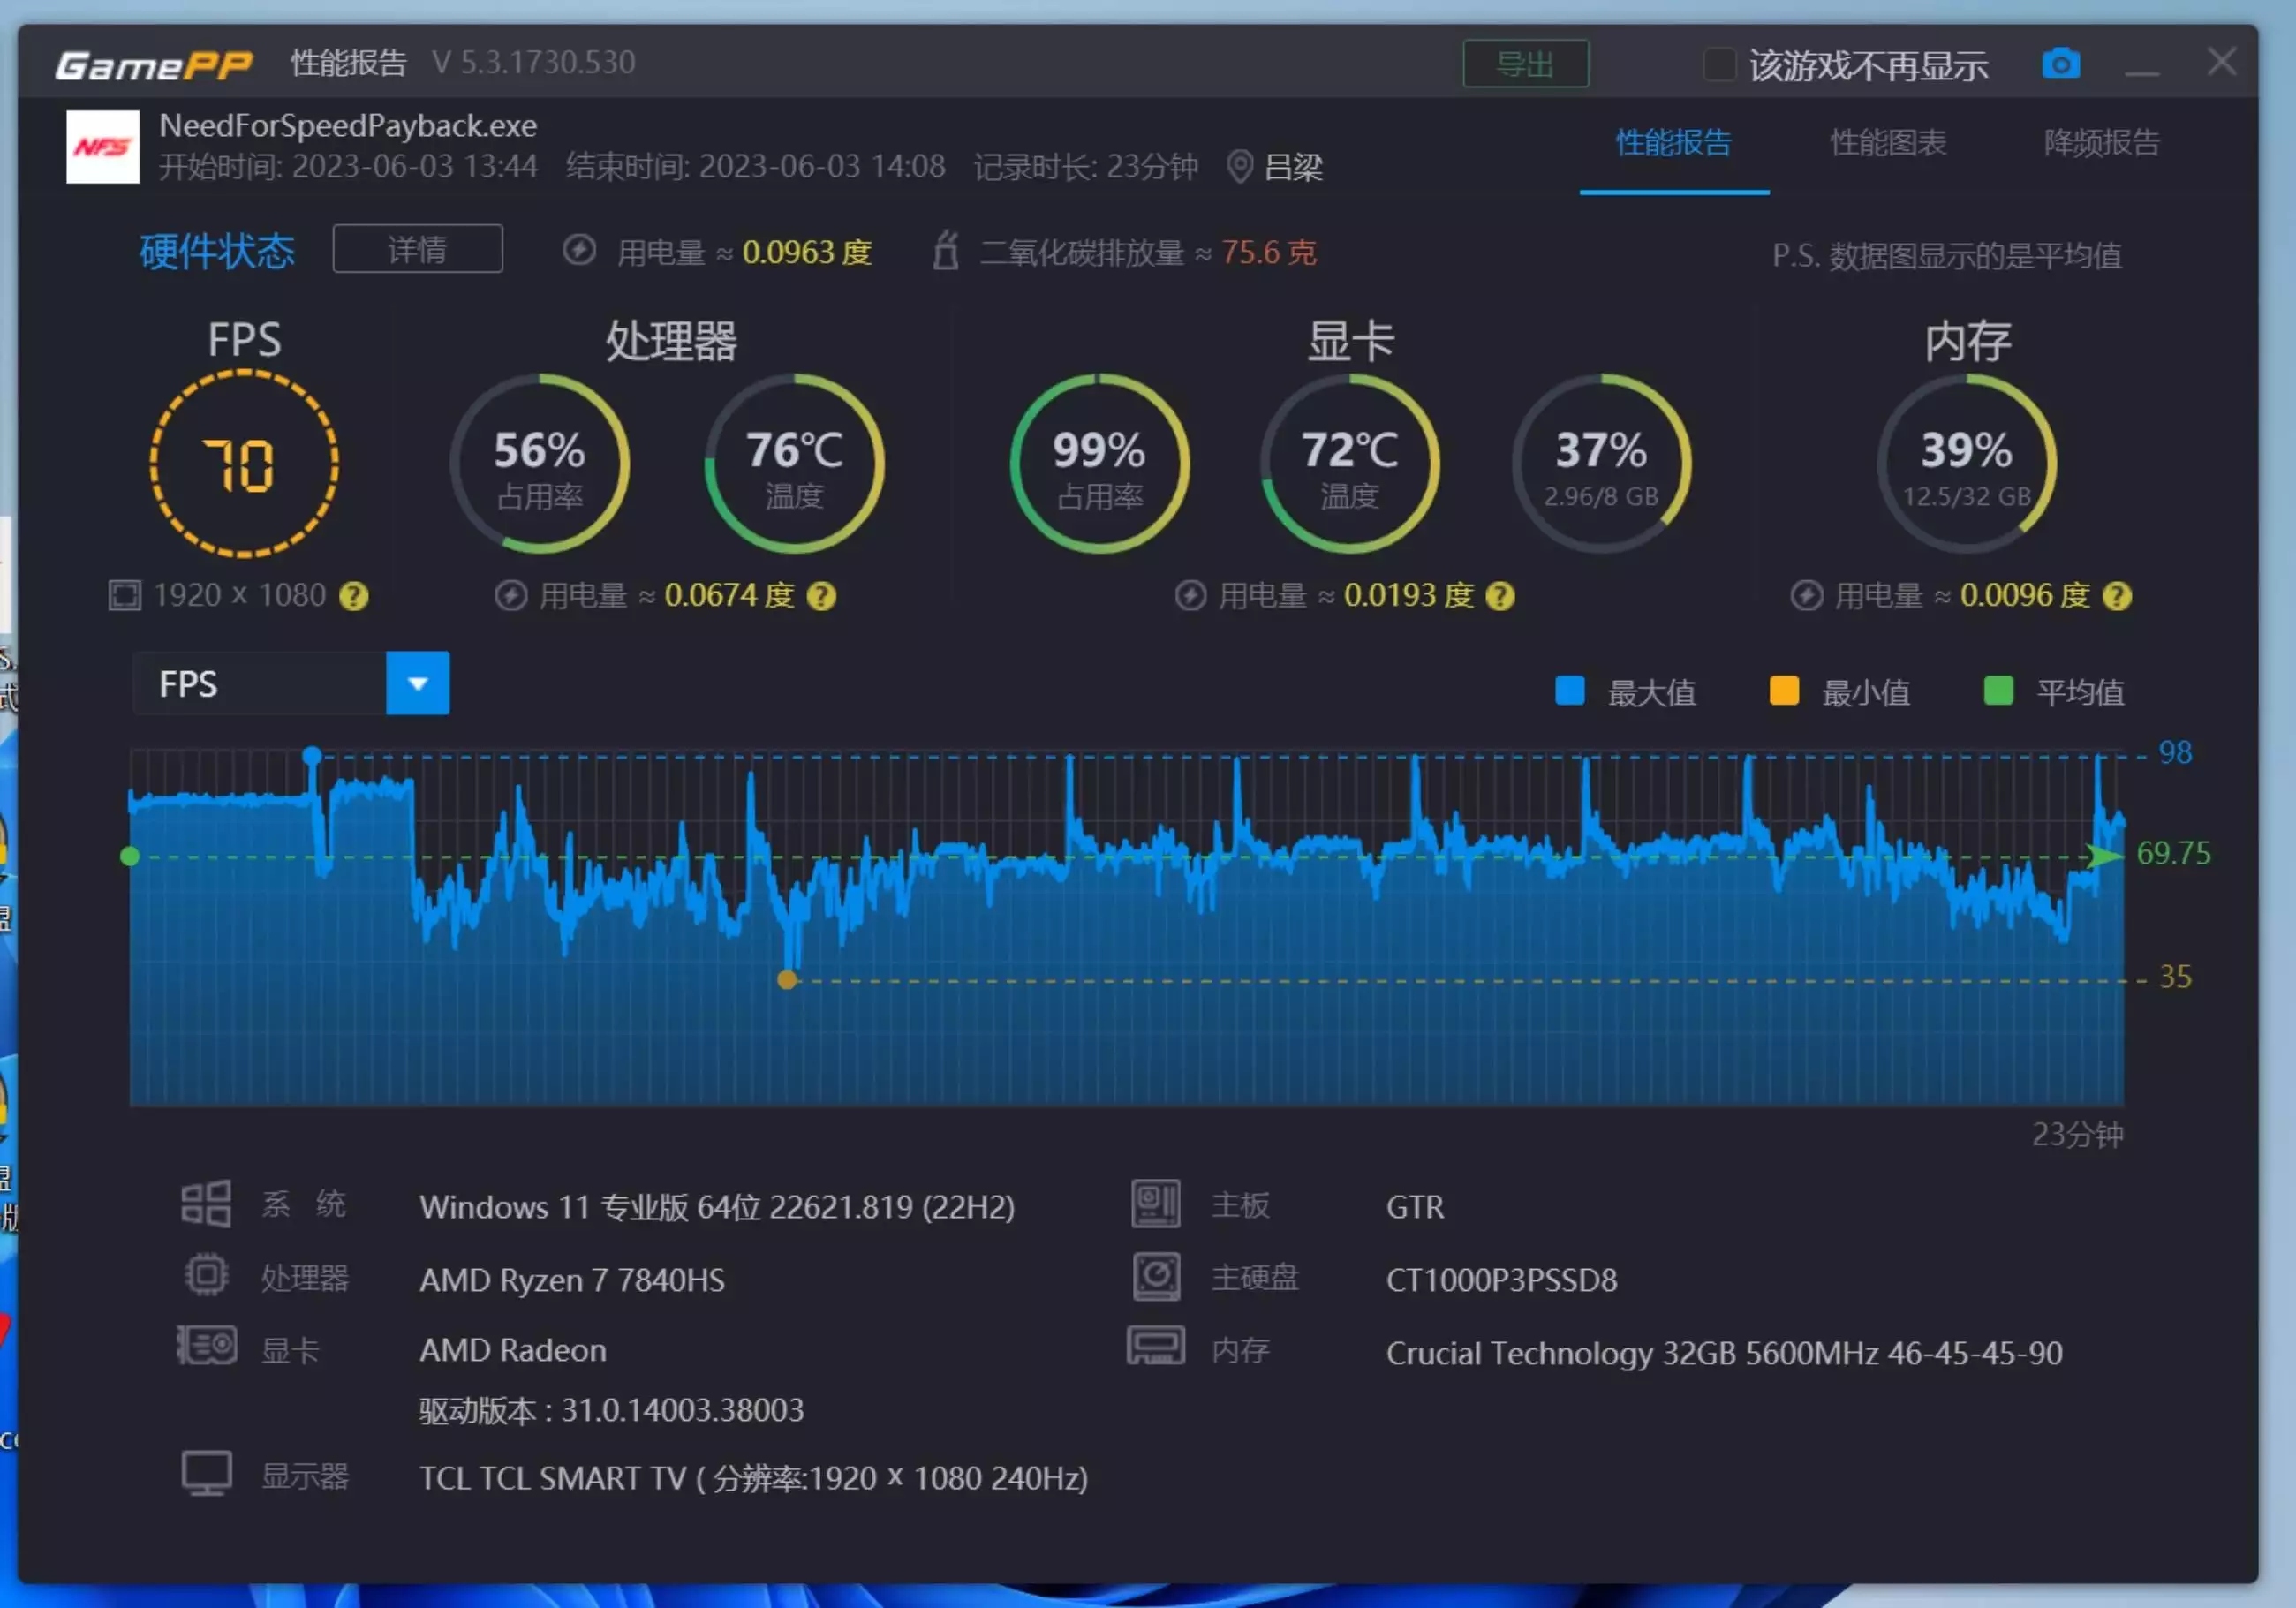Open the 性能图表 tab
The image size is (2296, 1608).
click(1888, 143)
